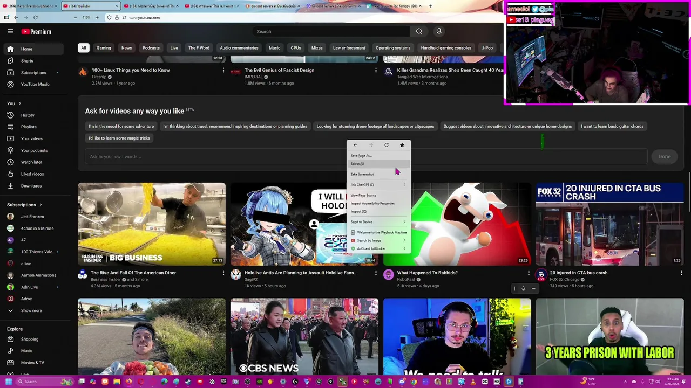Screen dimensions: 691x388
Task: Choose 'Select All' from context menu
Action: (x=378, y=164)
